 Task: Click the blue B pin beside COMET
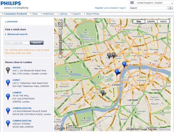[8, 83]
